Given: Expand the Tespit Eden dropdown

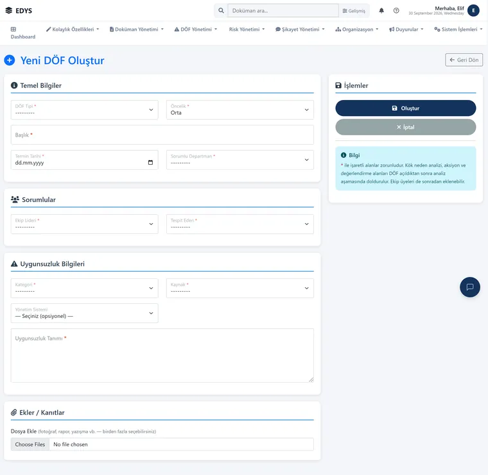Looking at the screenshot, I should pyautogui.click(x=240, y=224).
